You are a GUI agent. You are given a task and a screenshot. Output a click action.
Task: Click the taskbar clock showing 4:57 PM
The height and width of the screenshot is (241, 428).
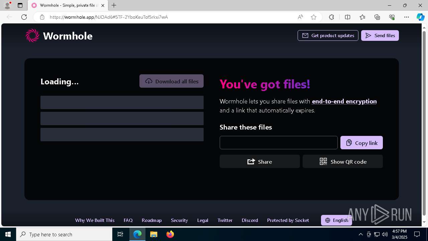point(399,234)
